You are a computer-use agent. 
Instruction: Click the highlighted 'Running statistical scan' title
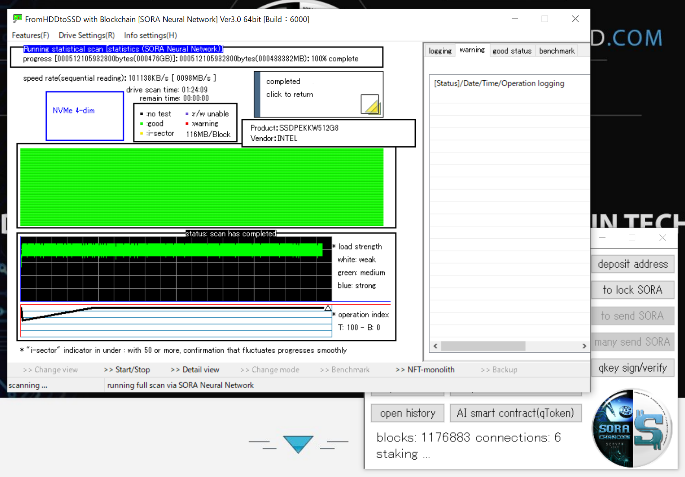tap(123, 49)
